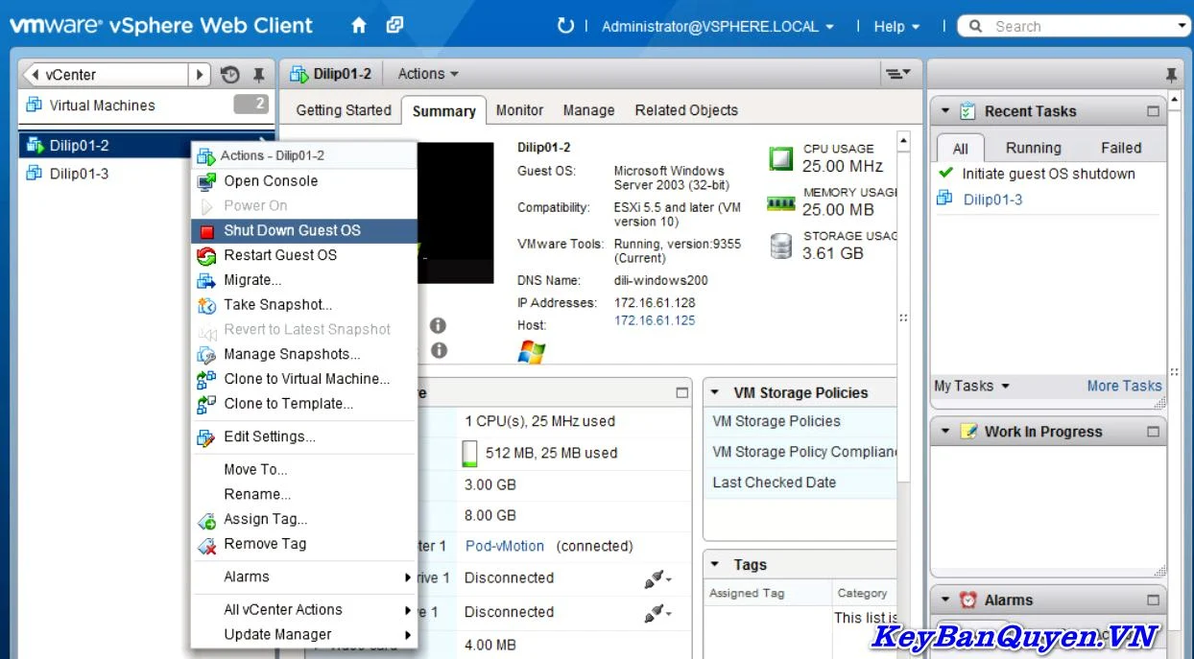Collapse the Tags panel
Image resolution: width=1194 pixels, height=659 pixels.
pyautogui.click(x=716, y=565)
